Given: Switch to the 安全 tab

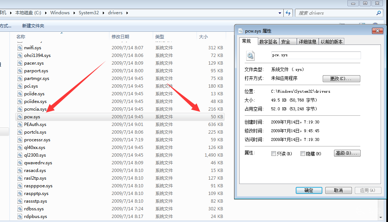Looking at the screenshot, I should (287, 42).
